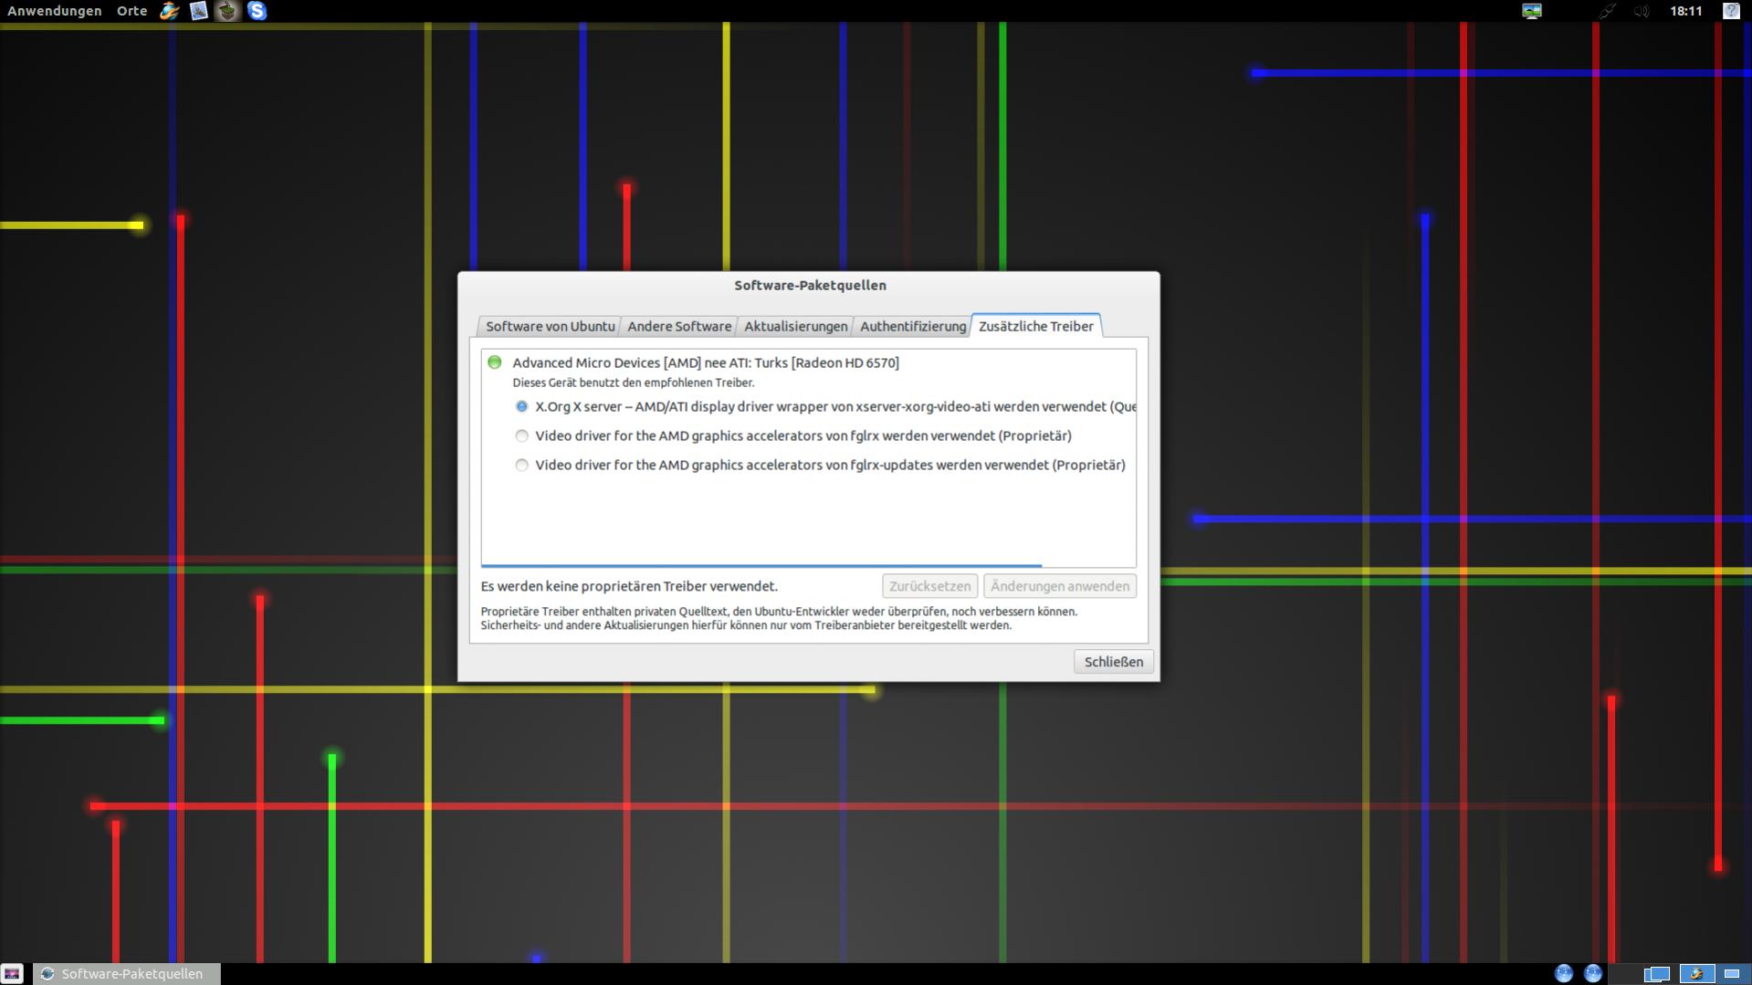Click the AMD Radeon HD 6570 device heading
The width and height of the screenshot is (1752, 985).
pos(706,362)
